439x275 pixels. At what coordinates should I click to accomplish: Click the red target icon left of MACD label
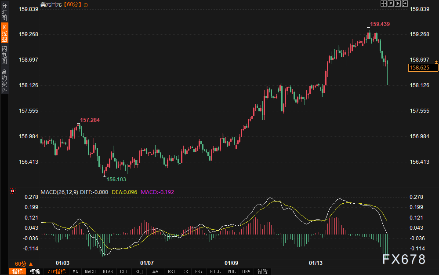(12, 191)
